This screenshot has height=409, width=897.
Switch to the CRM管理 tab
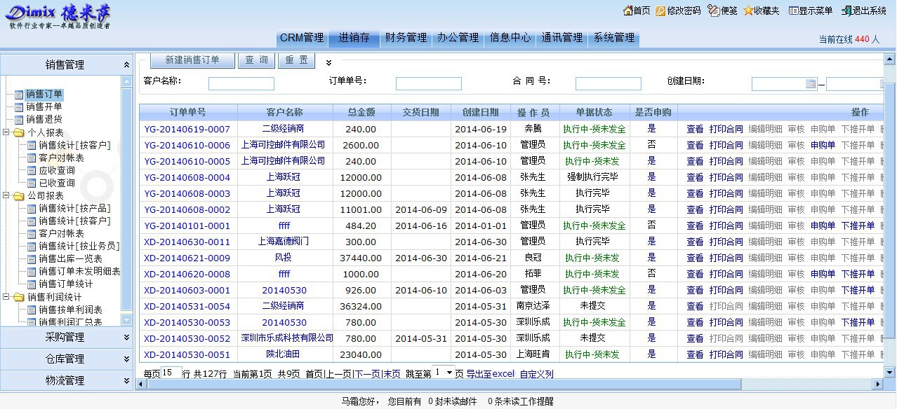[302, 38]
